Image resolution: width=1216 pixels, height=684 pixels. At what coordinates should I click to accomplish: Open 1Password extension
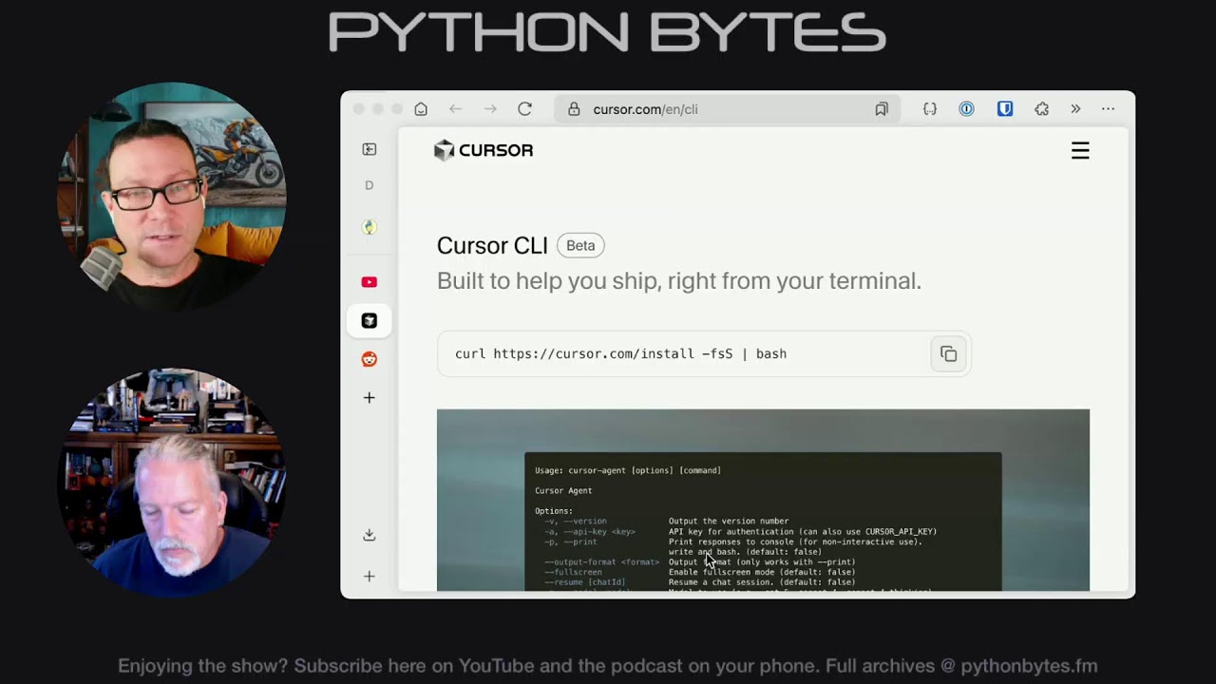[966, 109]
